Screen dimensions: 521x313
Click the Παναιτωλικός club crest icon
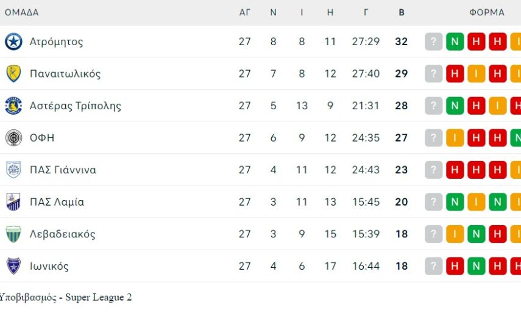[13, 74]
